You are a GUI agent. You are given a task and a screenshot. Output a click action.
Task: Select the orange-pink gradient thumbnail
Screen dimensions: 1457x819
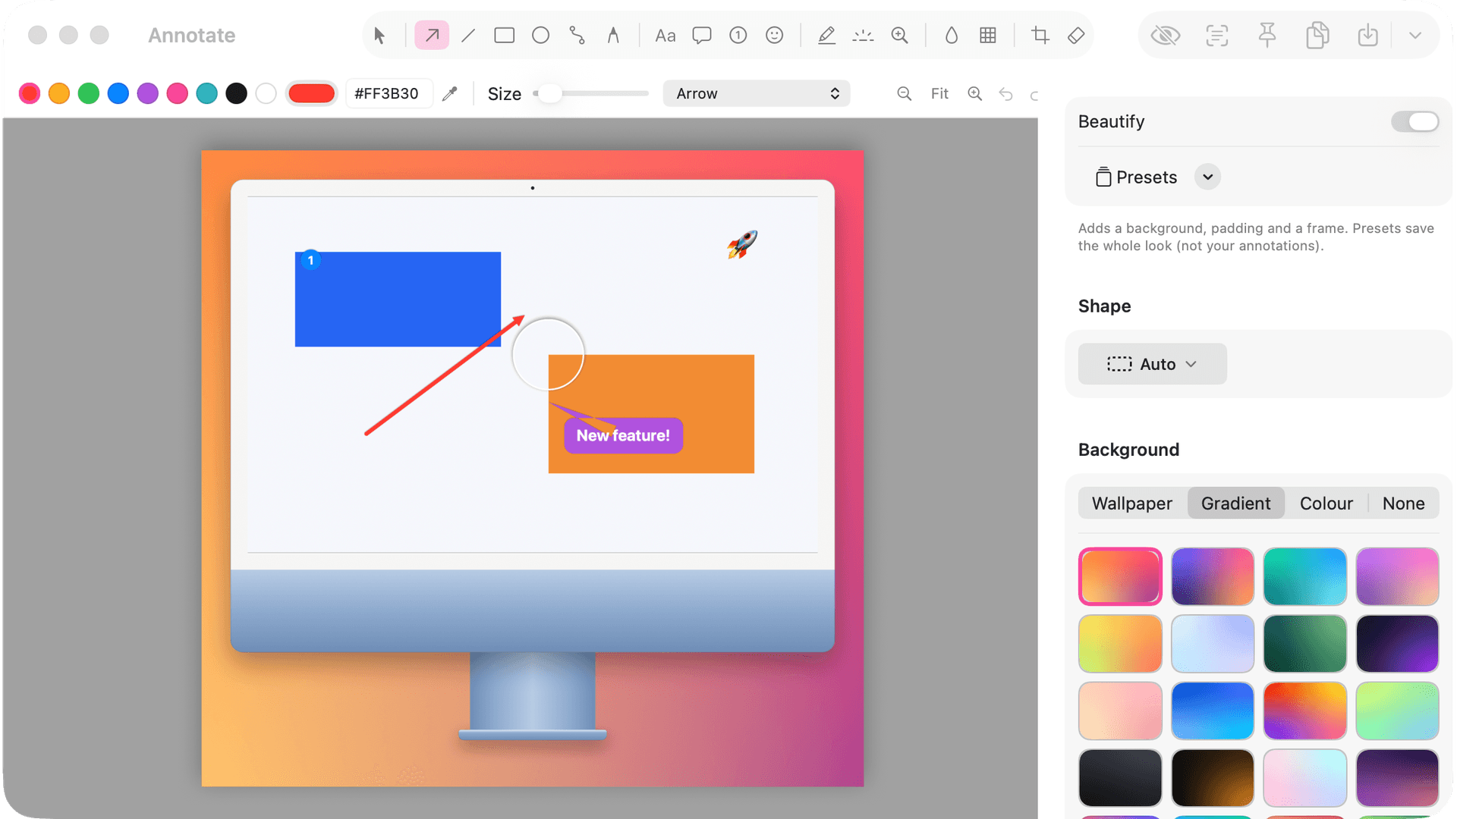pos(1120,576)
